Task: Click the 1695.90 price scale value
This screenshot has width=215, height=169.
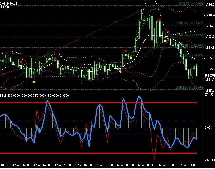Action: point(210,58)
